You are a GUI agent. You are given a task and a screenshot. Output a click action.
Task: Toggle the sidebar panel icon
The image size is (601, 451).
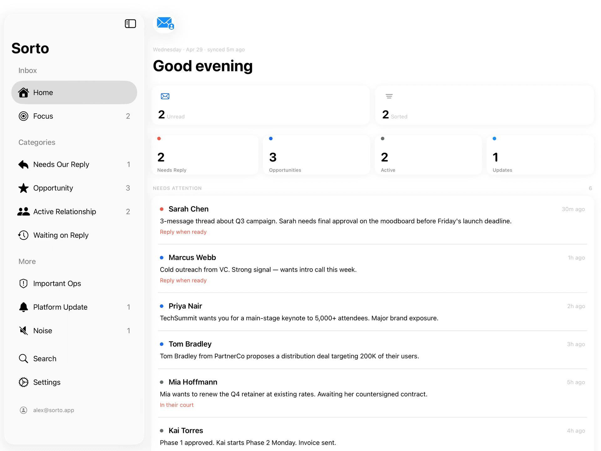tap(130, 24)
